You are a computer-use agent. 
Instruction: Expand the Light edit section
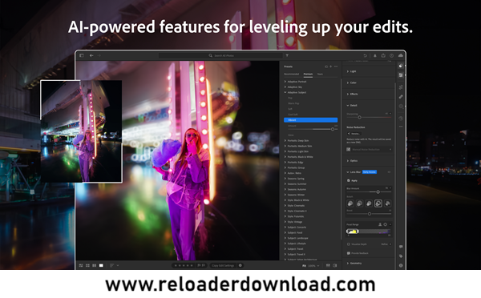point(352,71)
